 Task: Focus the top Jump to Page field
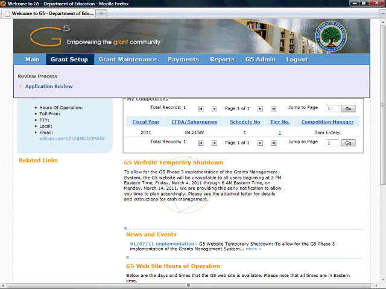pyautogui.click(x=332, y=108)
